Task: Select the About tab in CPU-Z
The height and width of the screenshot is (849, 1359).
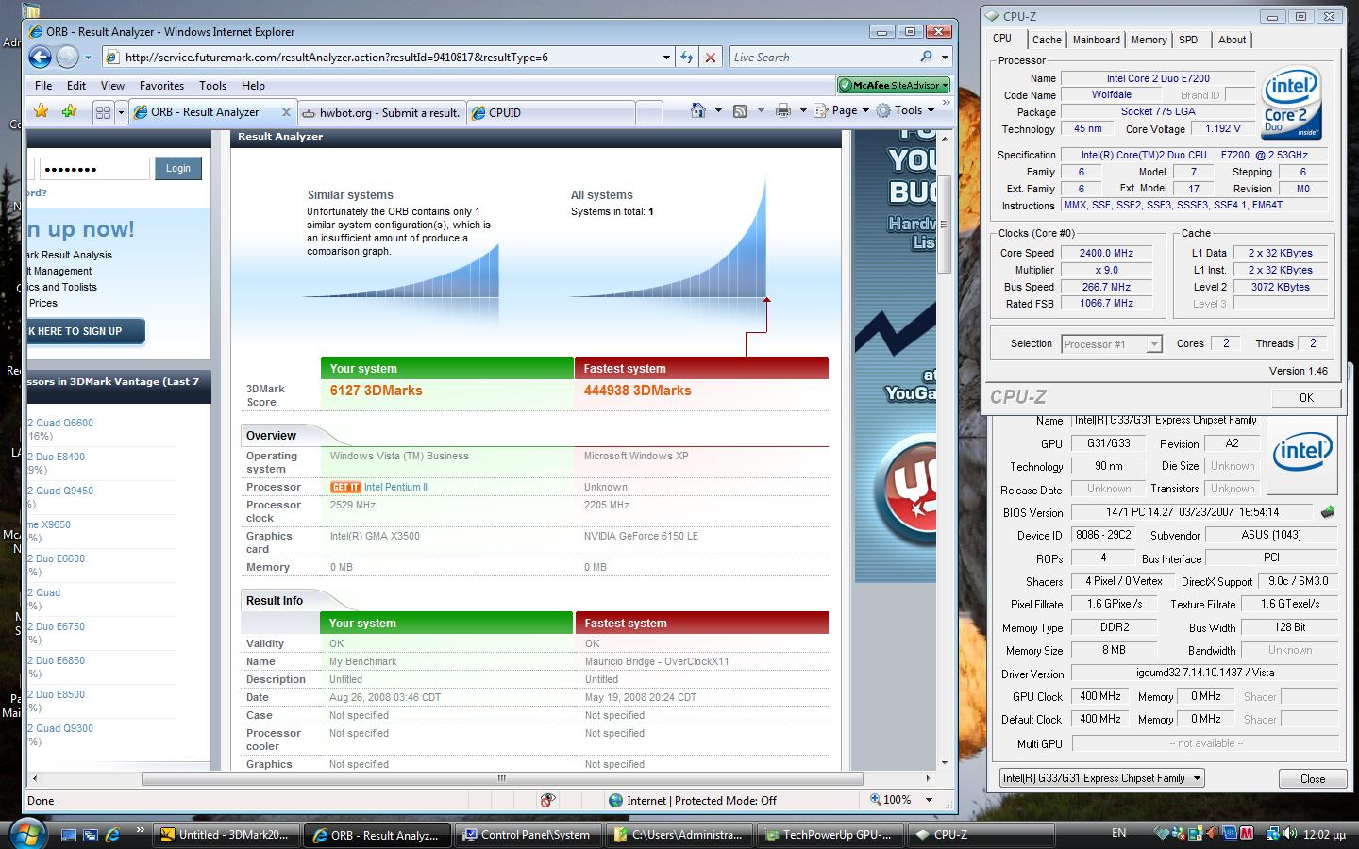Action: (x=1232, y=40)
